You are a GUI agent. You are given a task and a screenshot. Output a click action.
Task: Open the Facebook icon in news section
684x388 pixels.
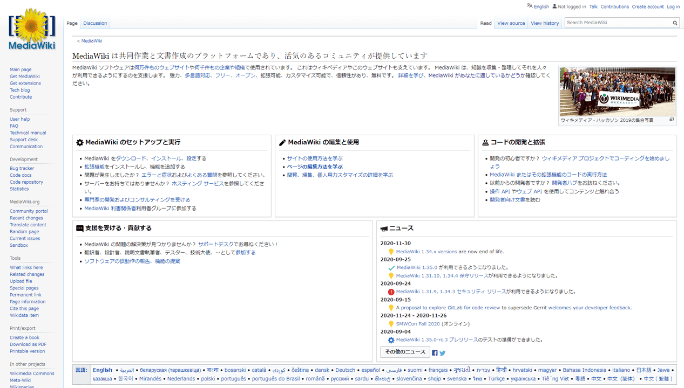tap(435, 353)
